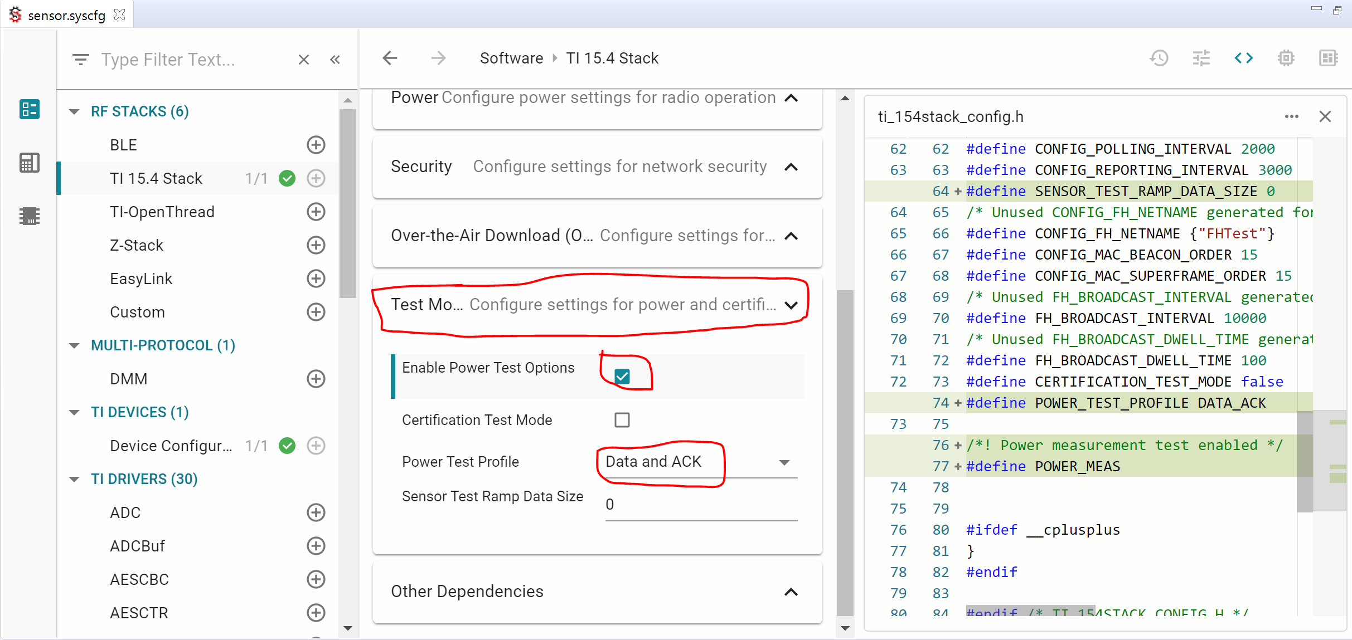Click the calculator icon in left rail
The image size is (1352, 640).
(x=29, y=163)
